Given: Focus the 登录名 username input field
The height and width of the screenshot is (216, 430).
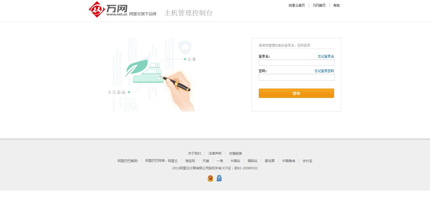Looking at the screenshot, I should coord(296,63).
